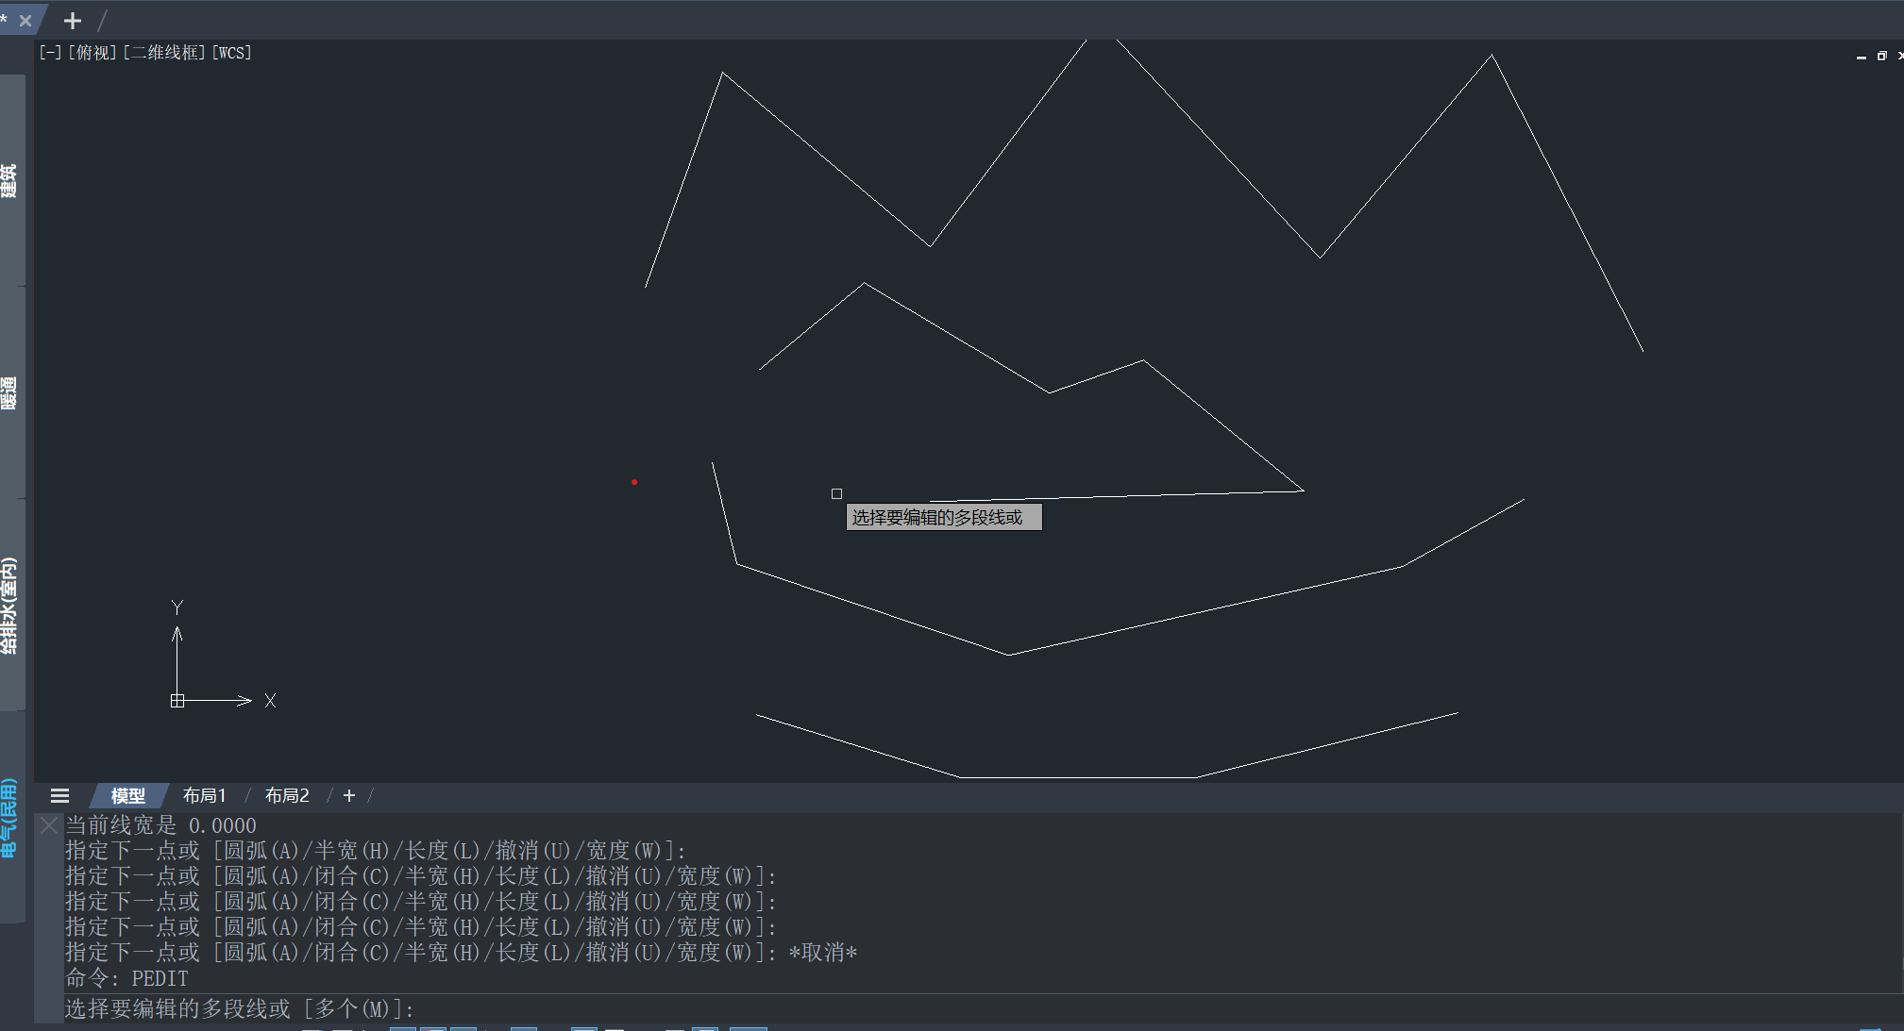The image size is (1904, 1031).
Task: Close the current drawing file tab
Action: (25, 21)
